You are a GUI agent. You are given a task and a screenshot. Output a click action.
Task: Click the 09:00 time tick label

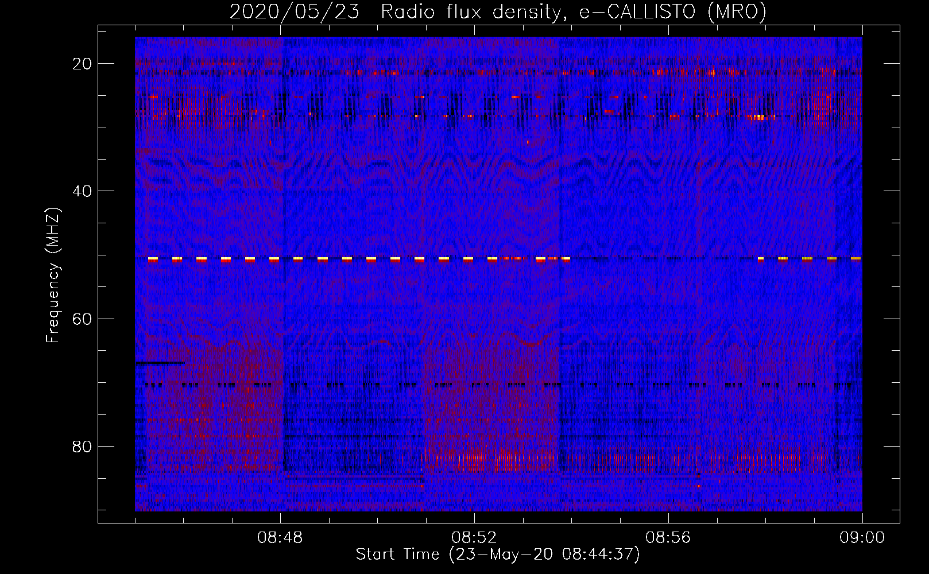click(862, 538)
